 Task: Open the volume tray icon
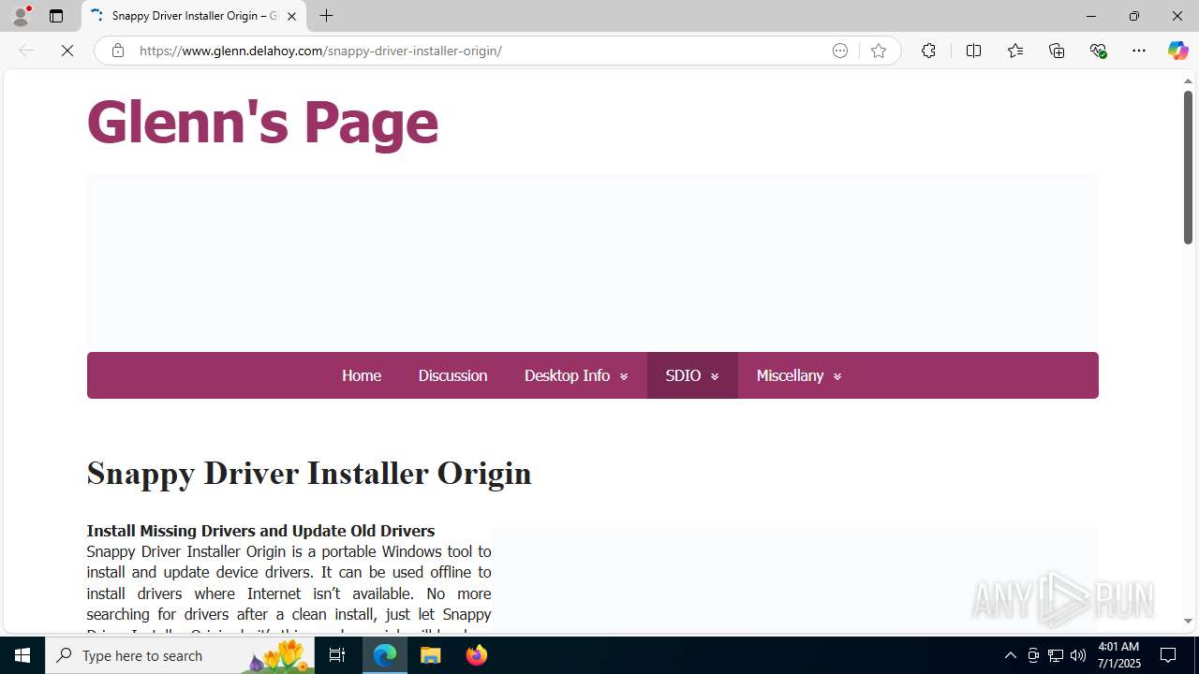pos(1078,655)
